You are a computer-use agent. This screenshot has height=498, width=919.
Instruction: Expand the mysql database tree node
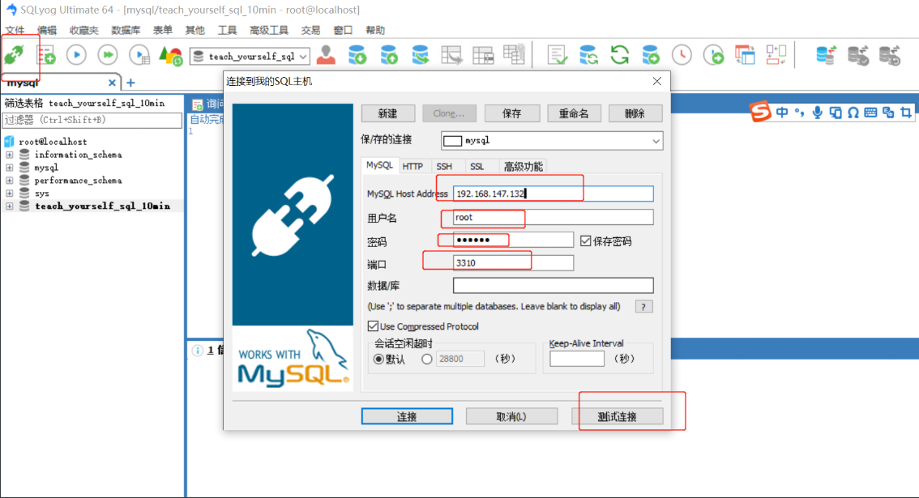[x=10, y=168]
